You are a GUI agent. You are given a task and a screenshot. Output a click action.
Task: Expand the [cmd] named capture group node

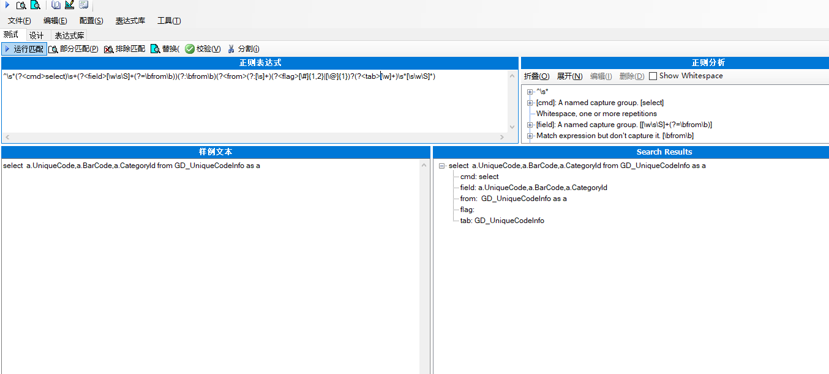click(x=530, y=103)
